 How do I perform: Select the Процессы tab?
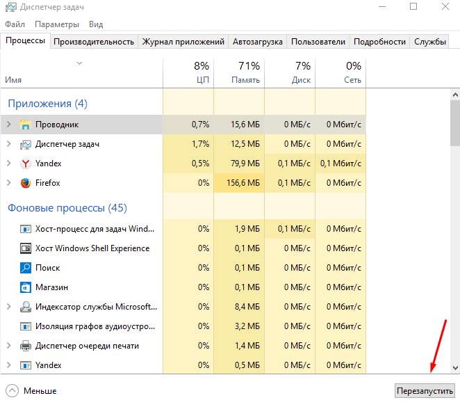(25, 40)
